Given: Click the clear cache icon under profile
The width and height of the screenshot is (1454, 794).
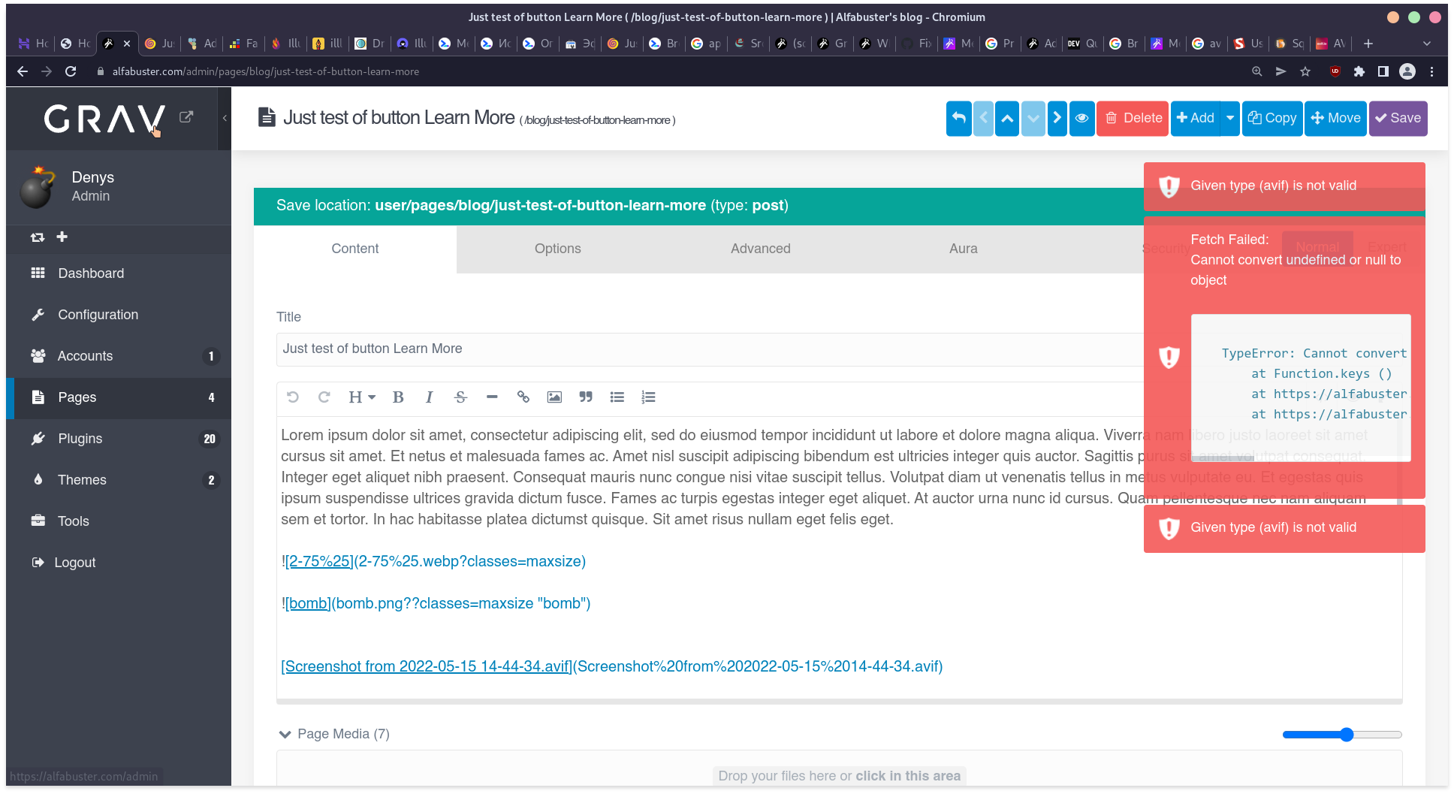Looking at the screenshot, I should pyautogui.click(x=38, y=237).
